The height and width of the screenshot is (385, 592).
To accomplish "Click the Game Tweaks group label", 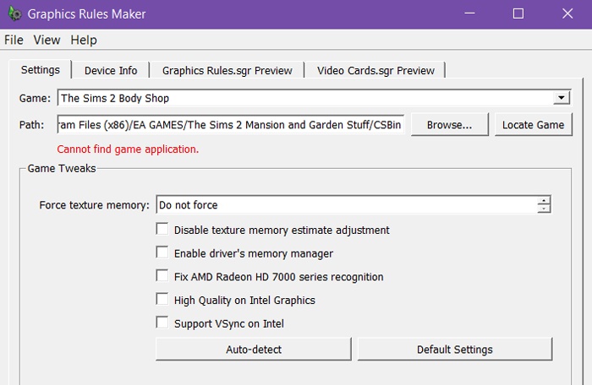I will coord(62,168).
